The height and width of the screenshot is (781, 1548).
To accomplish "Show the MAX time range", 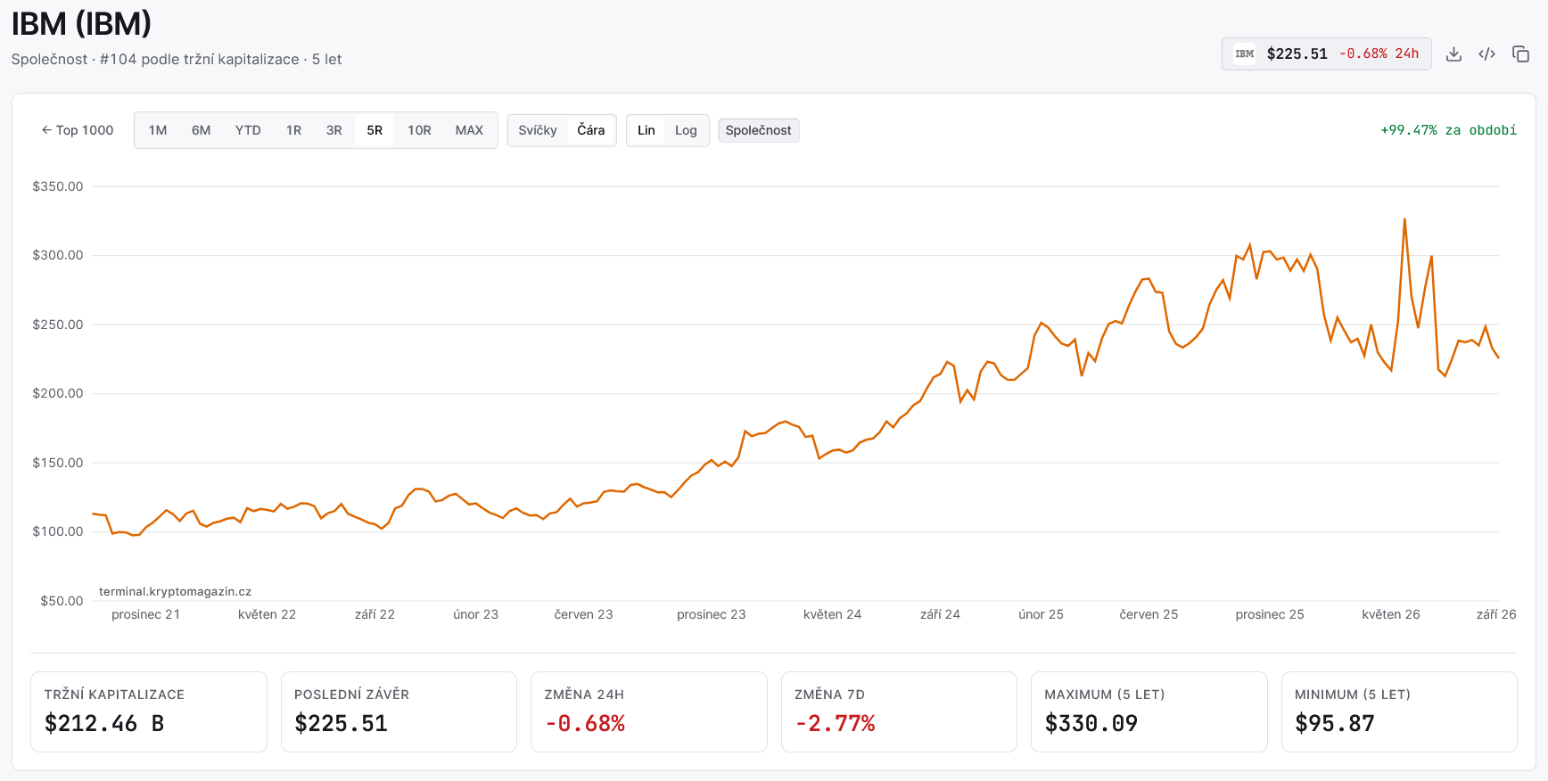I will 469,130.
